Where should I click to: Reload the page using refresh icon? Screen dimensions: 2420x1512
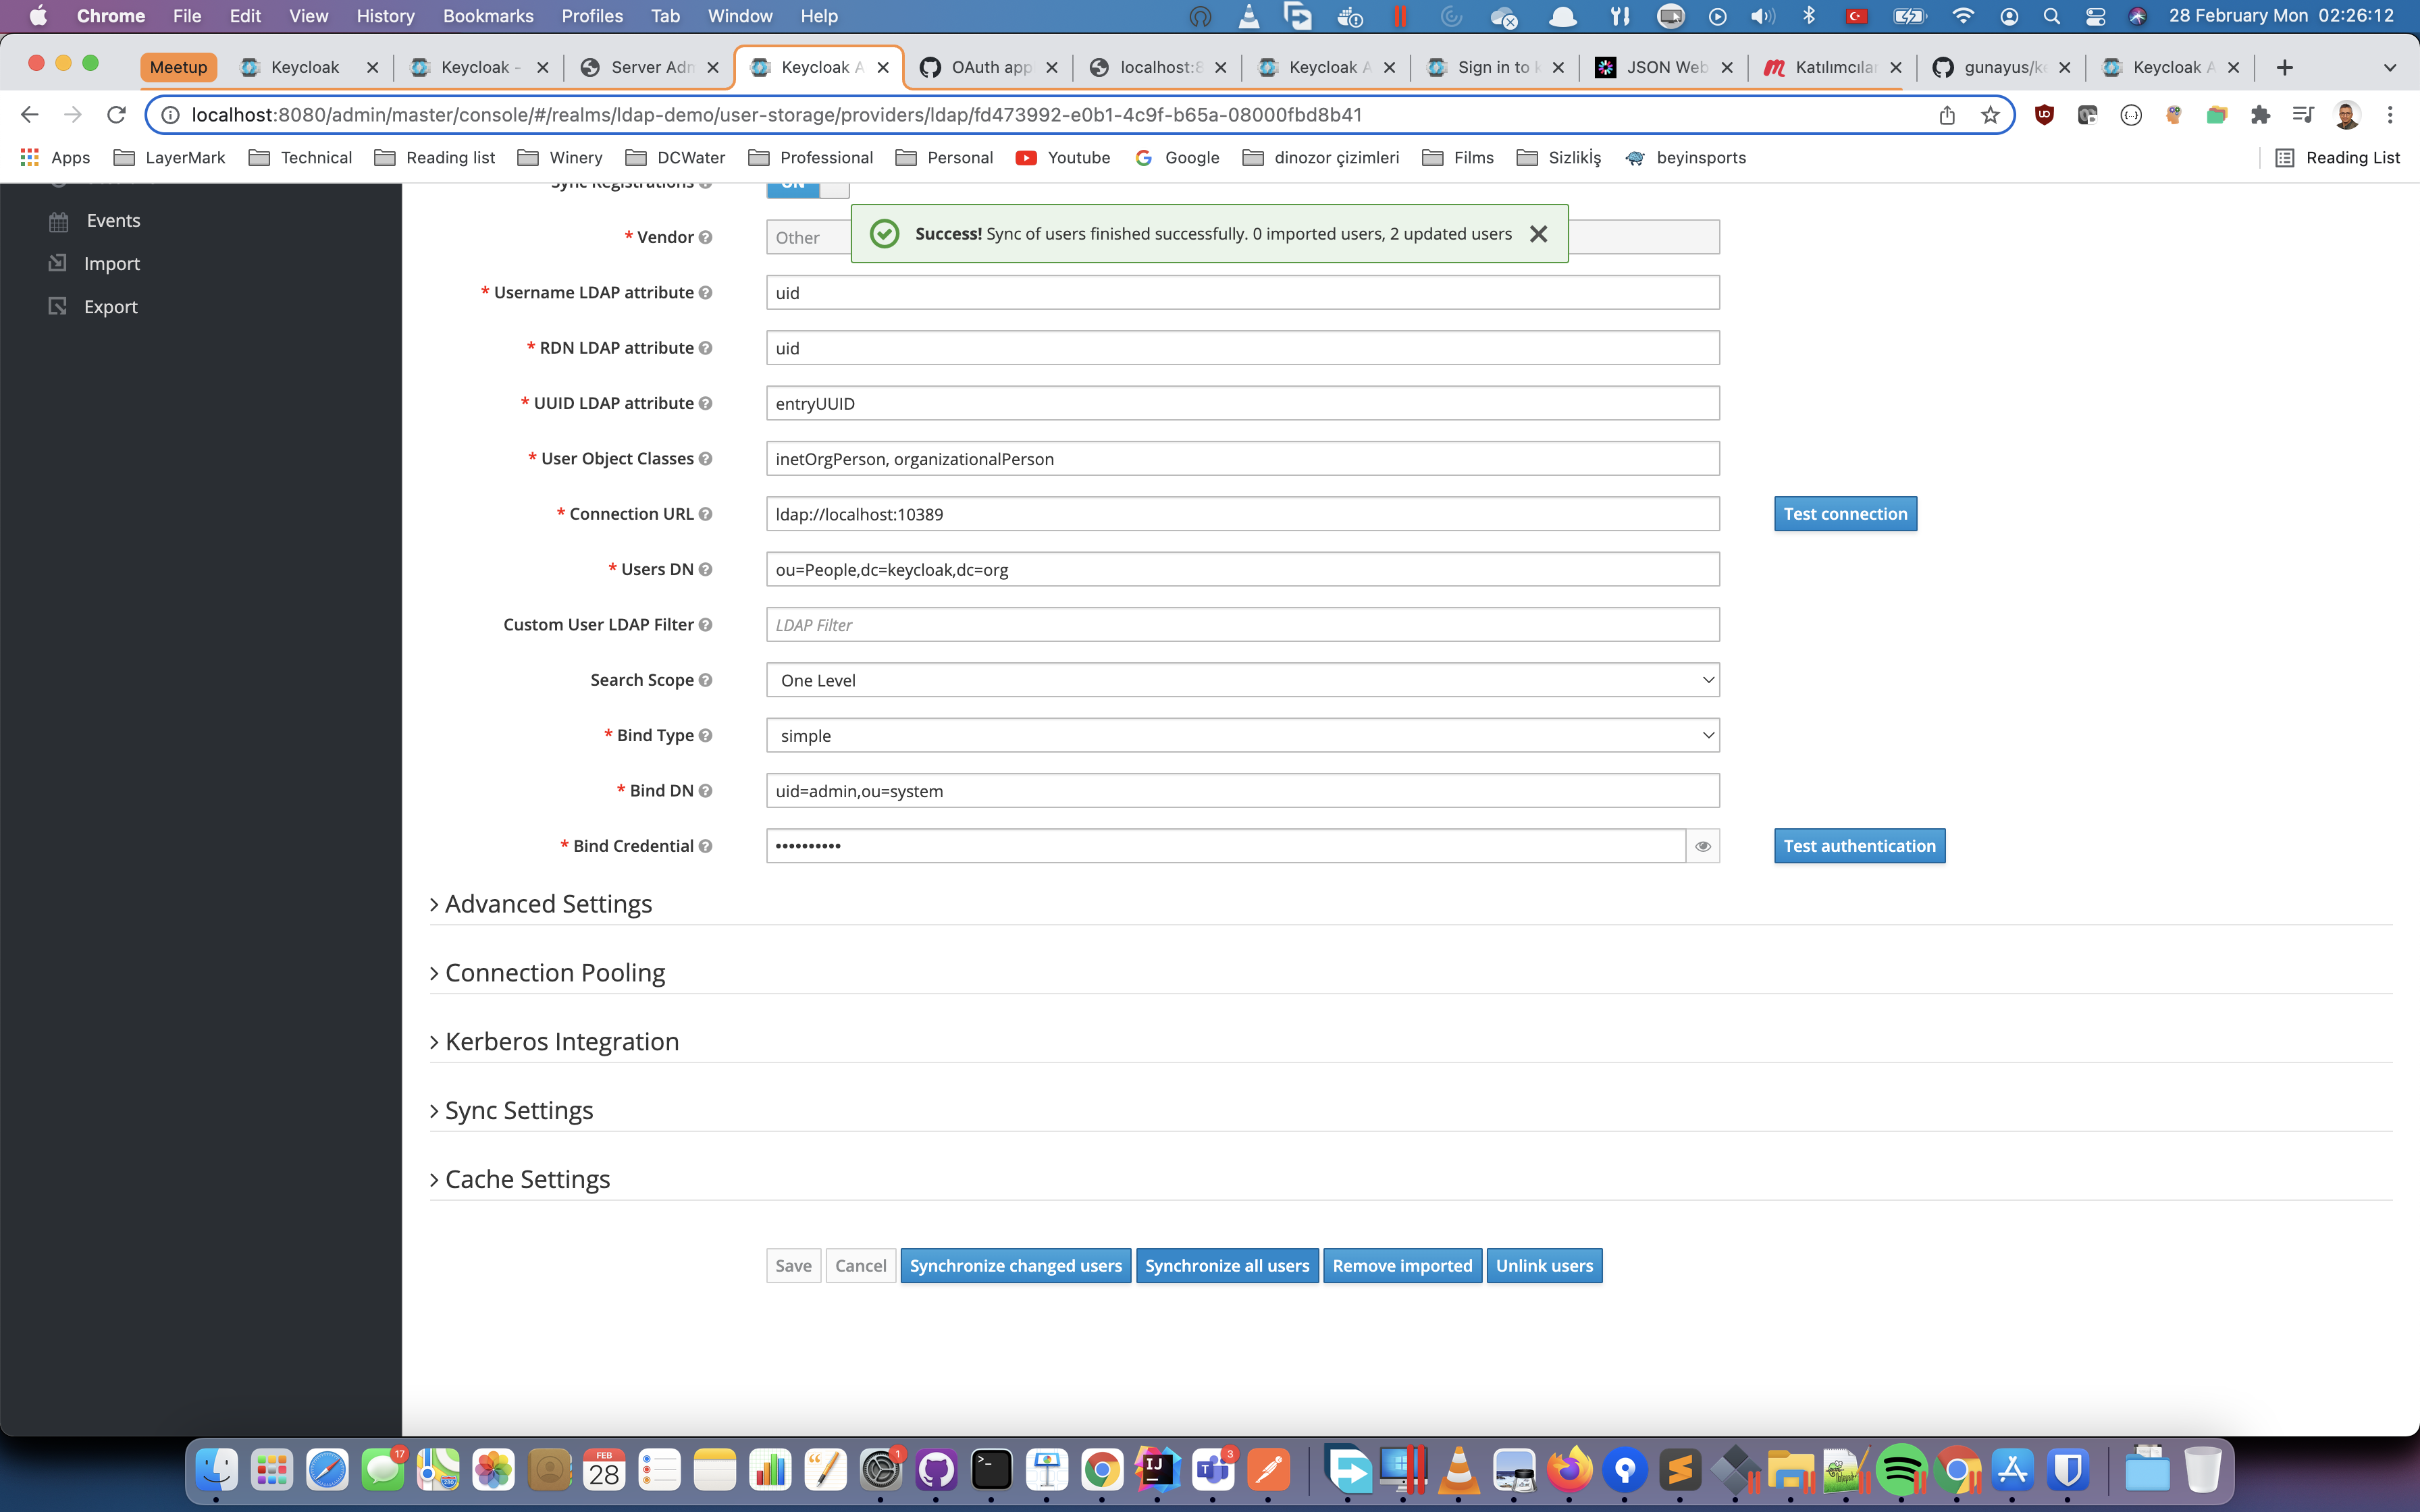[x=117, y=115]
